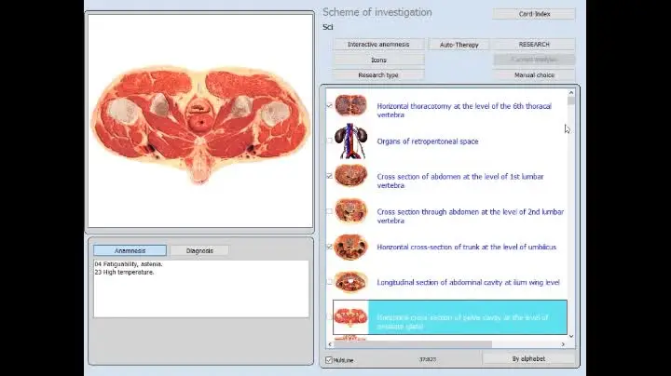Uncheck the umbilicus level cross-section checkbox
This screenshot has height=376, width=671.
click(x=329, y=247)
